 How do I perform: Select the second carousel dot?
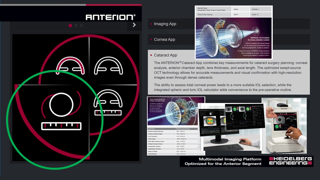click(76, 25)
